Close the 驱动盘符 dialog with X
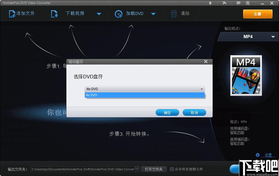This screenshot has width=279, height=176. 206,62
